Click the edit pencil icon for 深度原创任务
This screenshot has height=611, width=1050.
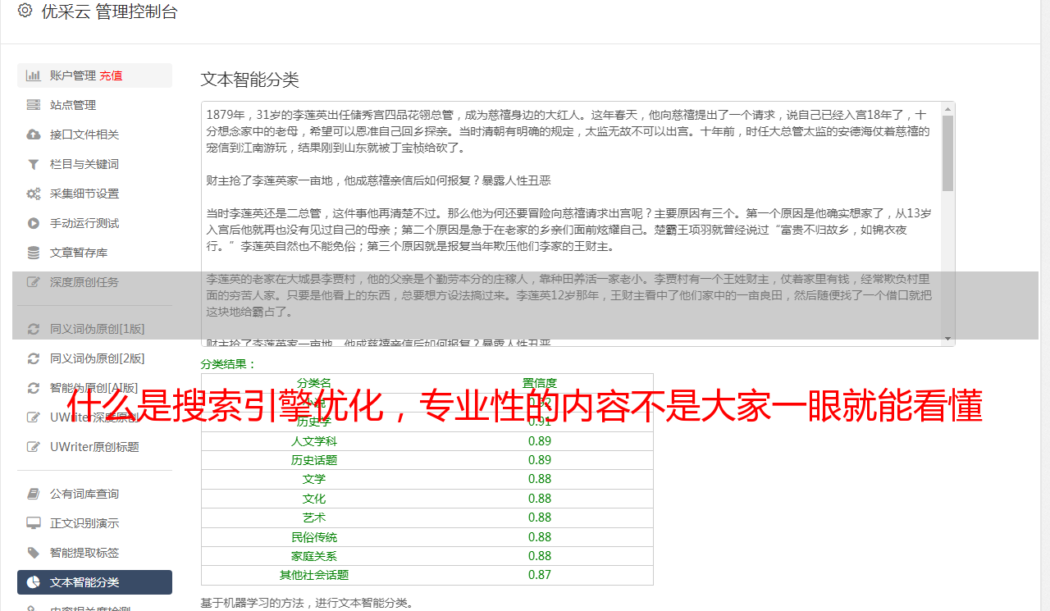pos(34,282)
